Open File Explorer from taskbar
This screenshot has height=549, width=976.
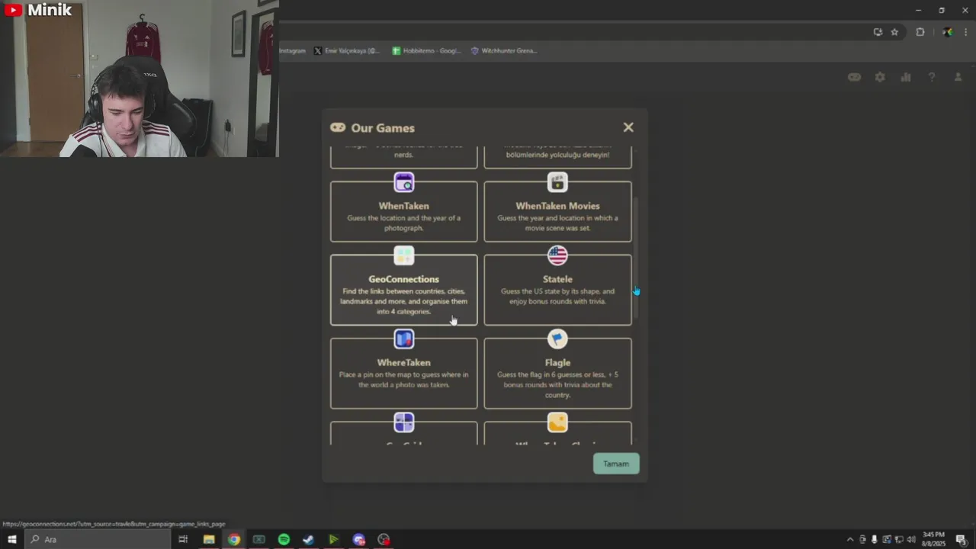click(208, 539)
